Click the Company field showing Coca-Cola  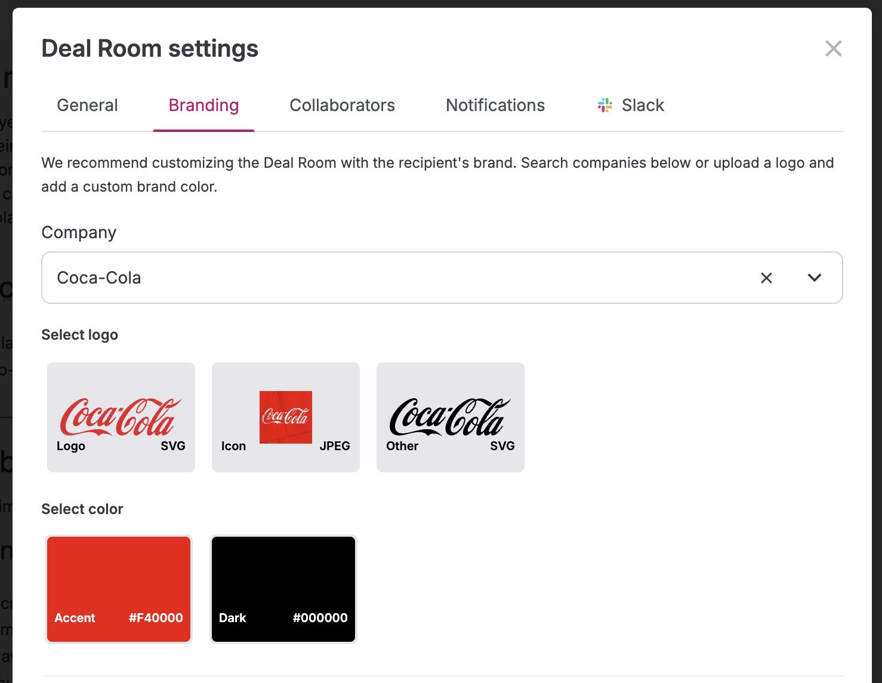(442, 278)
